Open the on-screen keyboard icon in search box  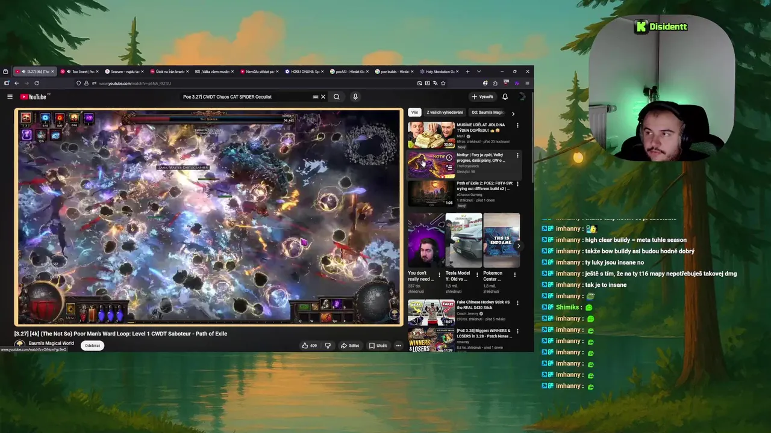315,97
